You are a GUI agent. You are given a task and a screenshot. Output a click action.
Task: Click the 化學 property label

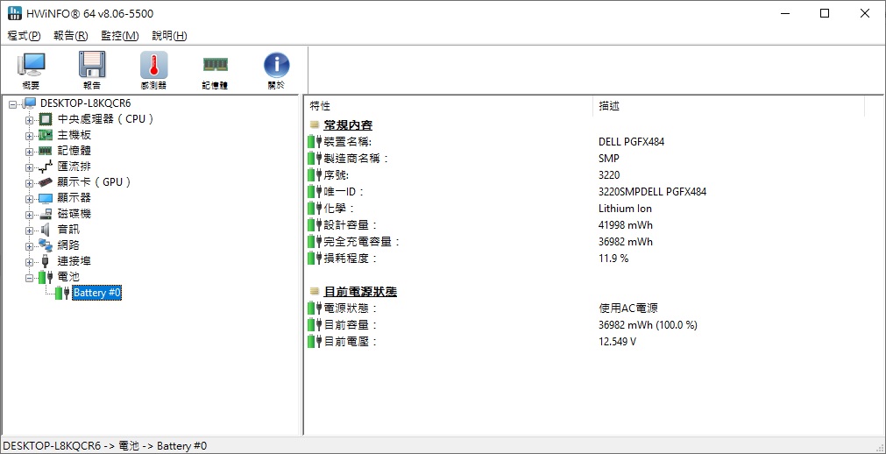pos(339,209)
